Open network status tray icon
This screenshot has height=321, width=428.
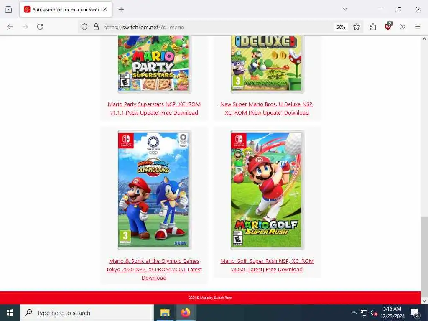coord(364,313)
